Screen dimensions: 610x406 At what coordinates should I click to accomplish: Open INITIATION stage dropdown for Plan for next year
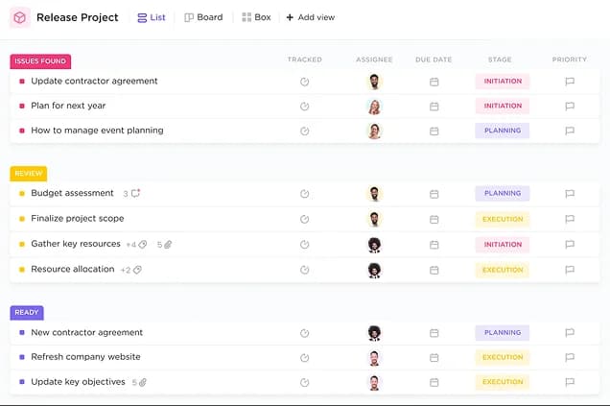(x=503, y=106)
